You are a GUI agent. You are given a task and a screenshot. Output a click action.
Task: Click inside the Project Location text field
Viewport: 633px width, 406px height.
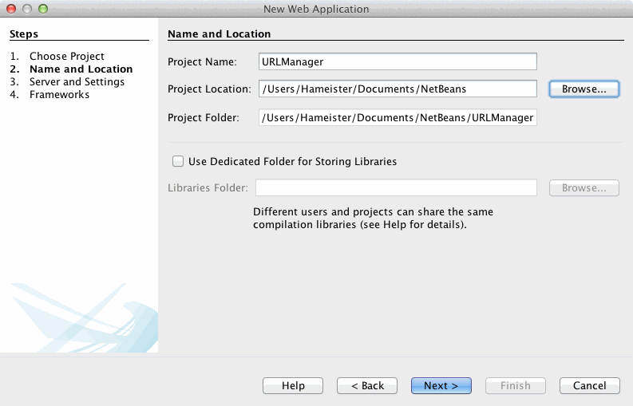pyautogui.click(x=398, y=89)
